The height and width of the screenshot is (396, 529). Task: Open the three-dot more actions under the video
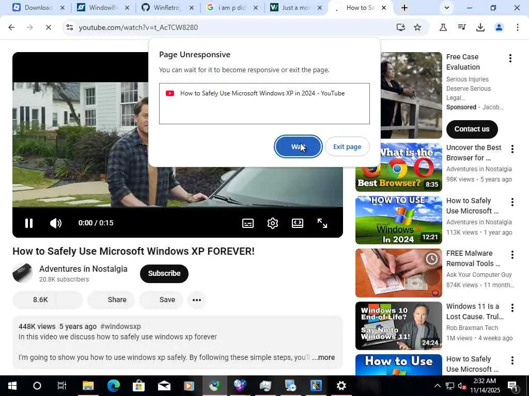tap(197, 300)
